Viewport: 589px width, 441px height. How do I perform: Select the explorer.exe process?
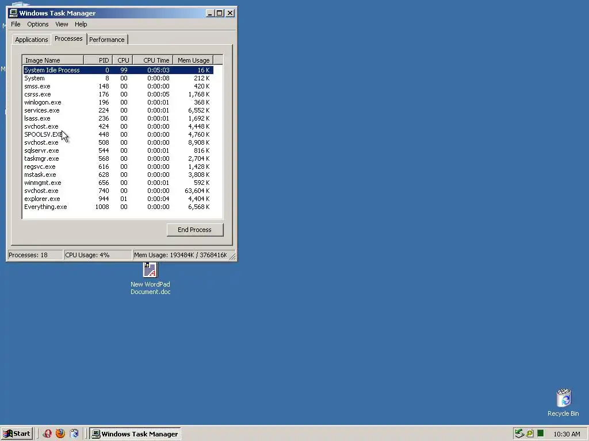118,199
